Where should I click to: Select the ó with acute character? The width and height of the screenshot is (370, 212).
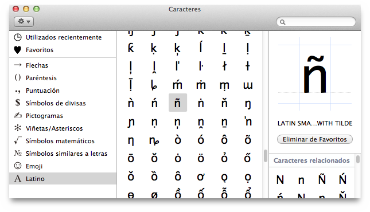pyautogui.click(x=201, y=140)
